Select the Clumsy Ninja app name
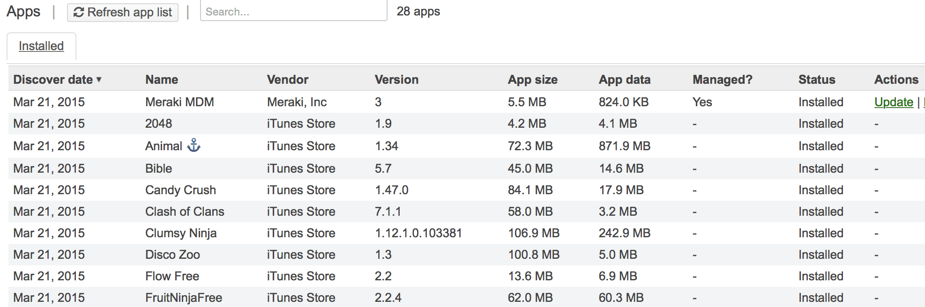The image size is (925, 307). 181,233
